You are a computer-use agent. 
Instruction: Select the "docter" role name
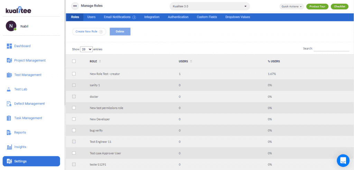point(94,97)
